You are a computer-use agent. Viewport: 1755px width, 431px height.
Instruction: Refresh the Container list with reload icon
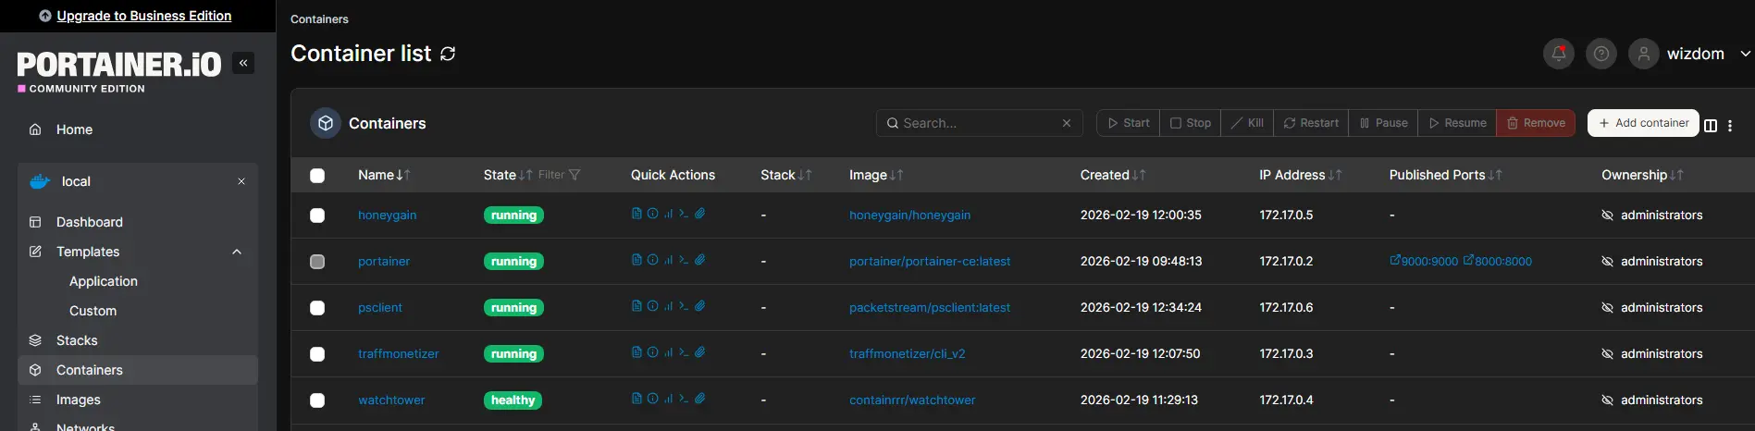pos(448,54)
